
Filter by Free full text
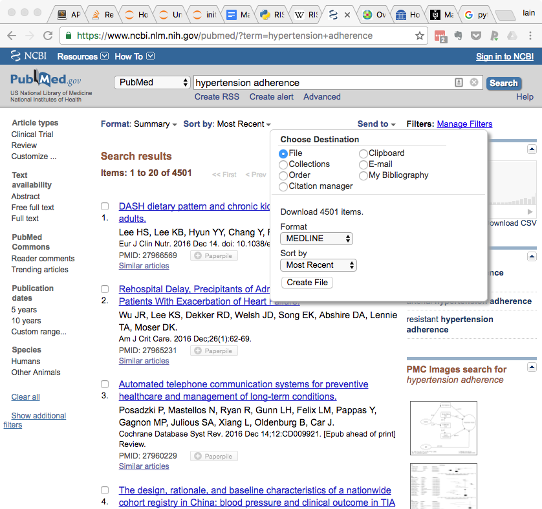(33, 208)
